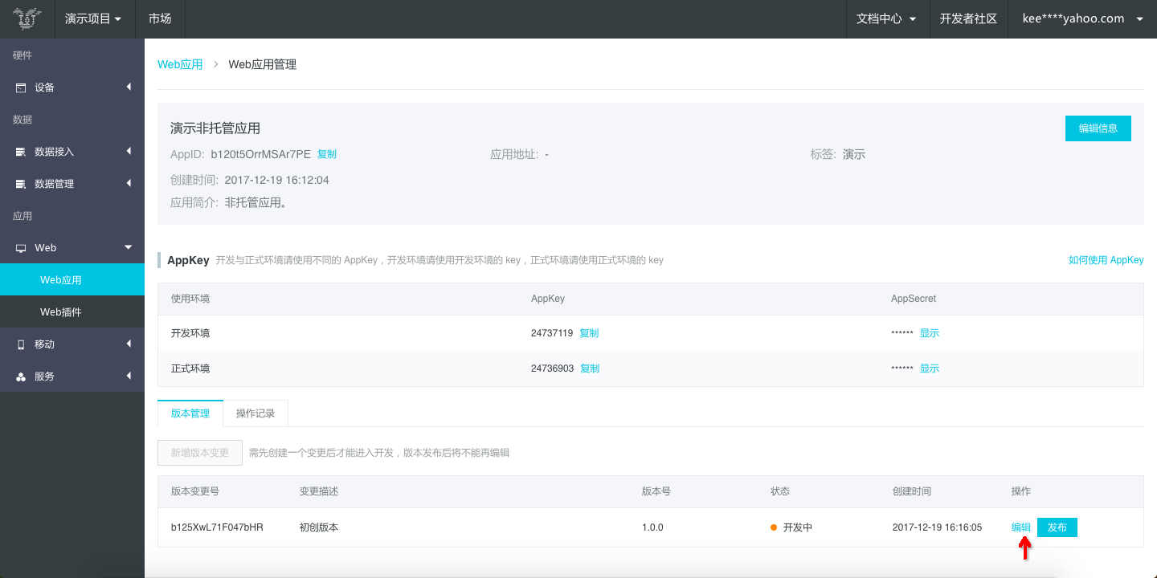Click the 状态 column header
Screen dimensions: 1157x578
[x=780, y=491]
